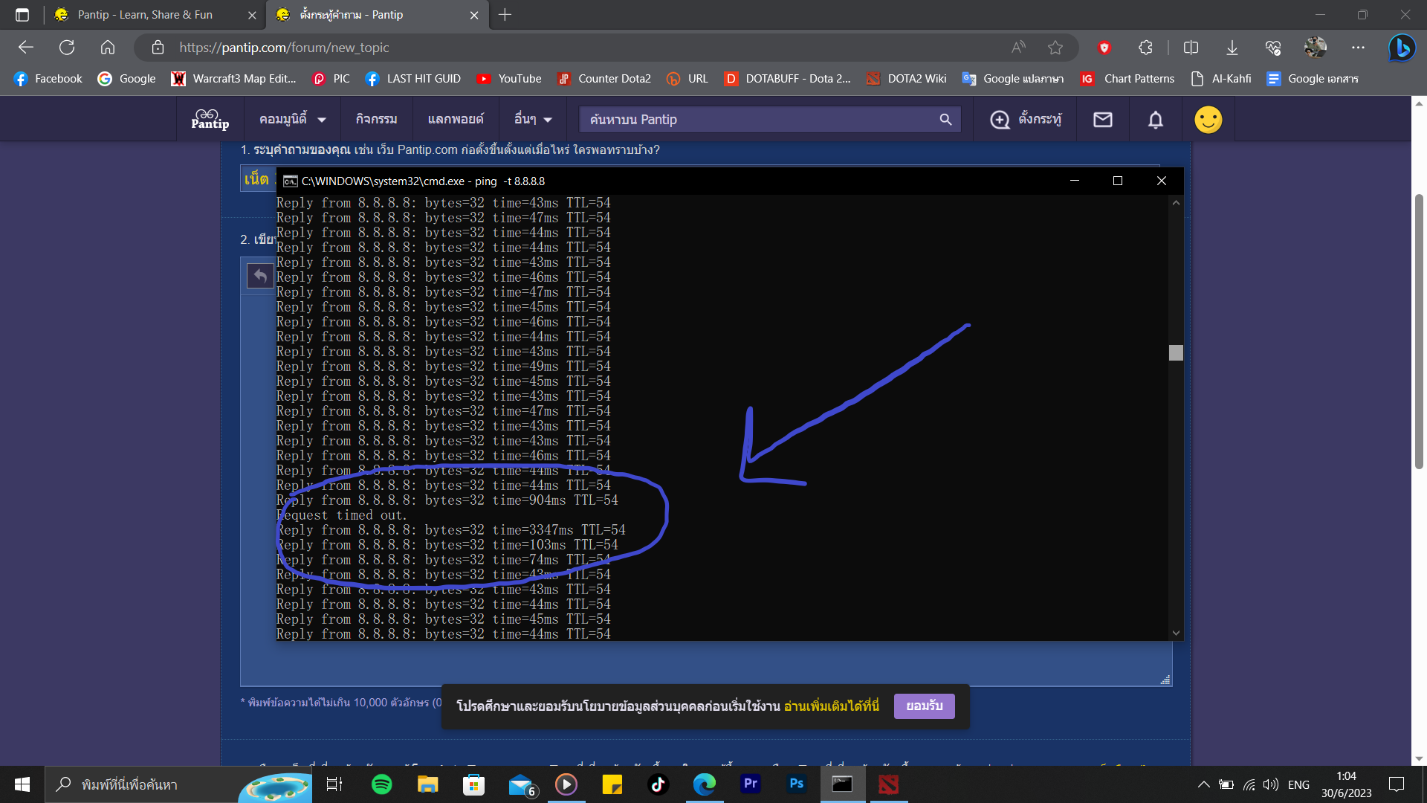Viewport: 1427px width, 803px height.
Task: Click the cmd scrollbar down arrow
Action: click(1176, 633)
